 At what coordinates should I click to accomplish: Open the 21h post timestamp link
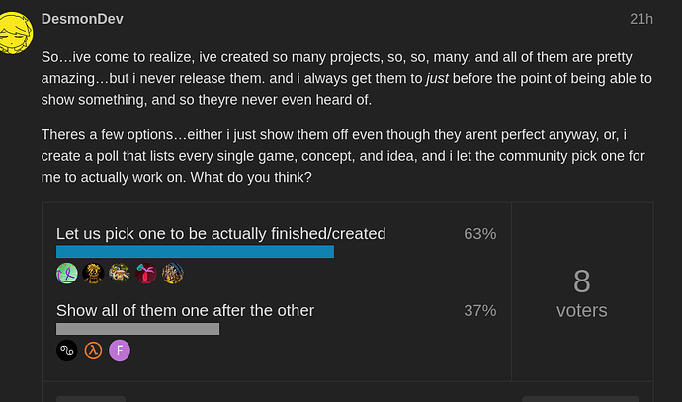pyautogui.click(x=641, y=19)
